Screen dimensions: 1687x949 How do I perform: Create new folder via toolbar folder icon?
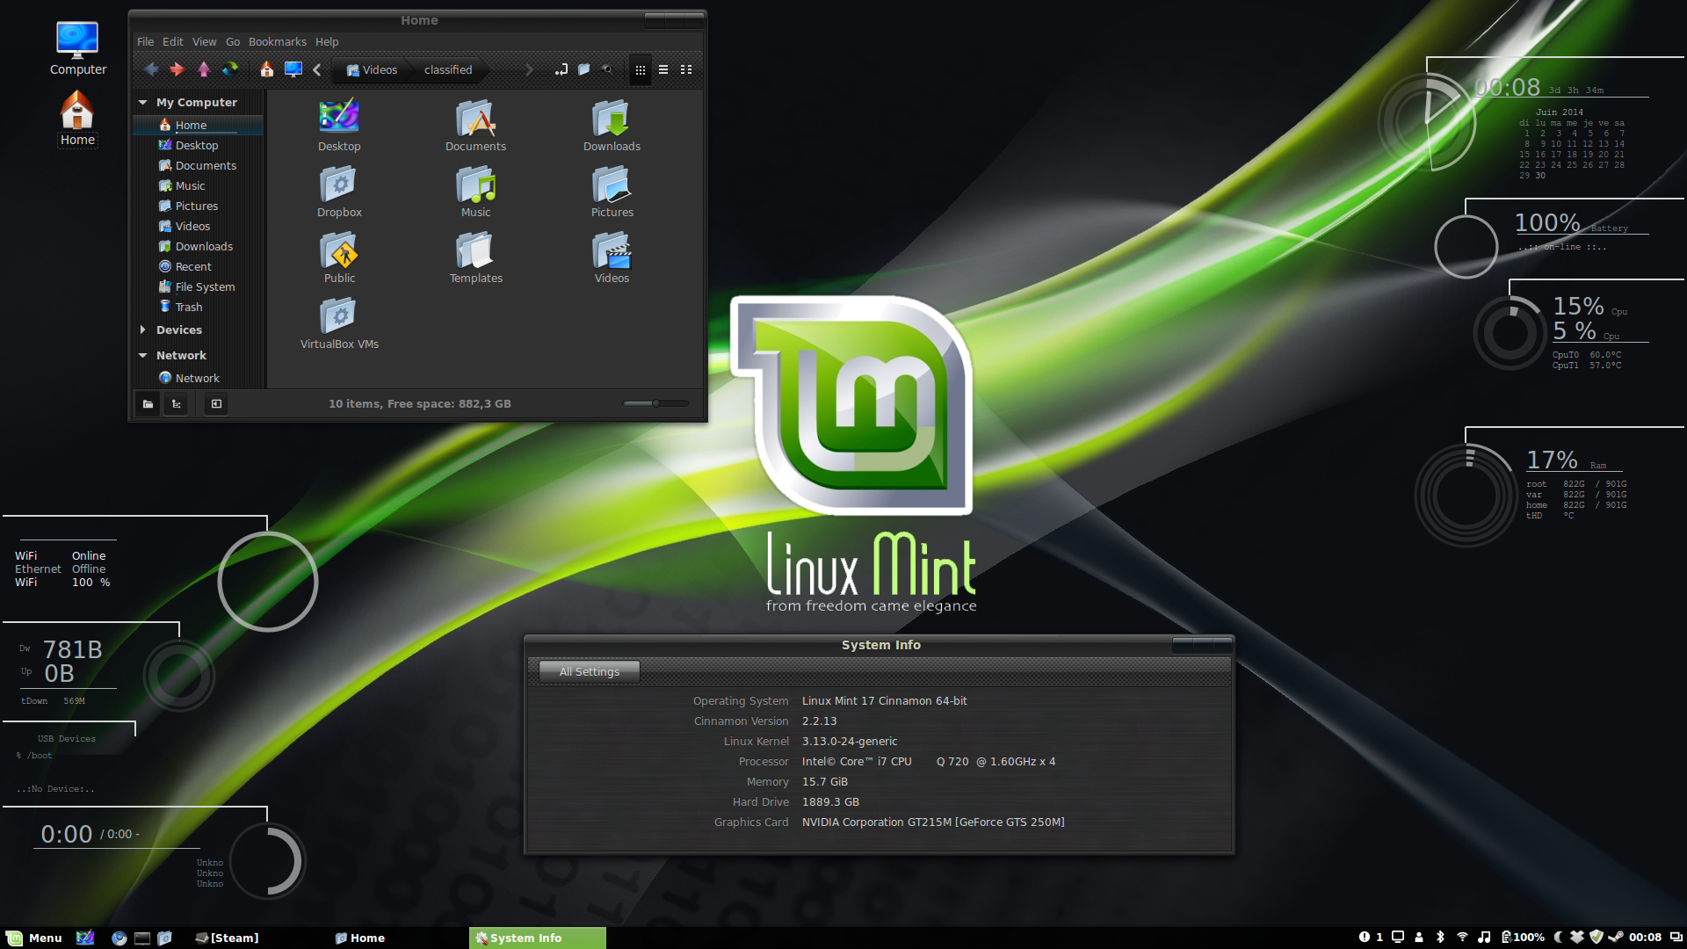tap(583, 69)
